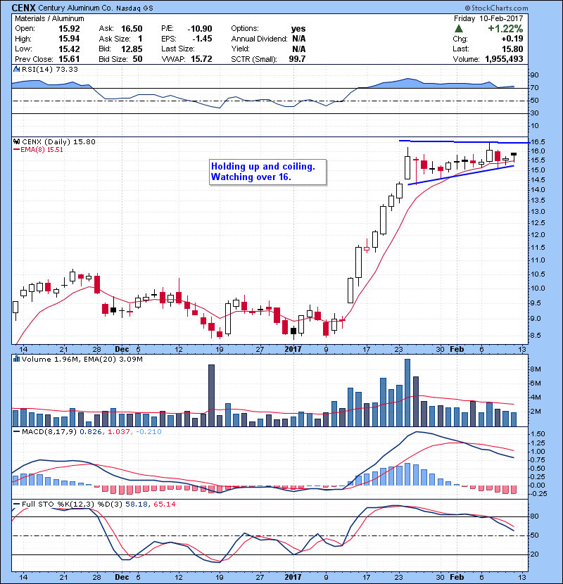Click the 2017 label on bottom date axis
This screenshot has height=584, width=563.
tap(293, 577)
